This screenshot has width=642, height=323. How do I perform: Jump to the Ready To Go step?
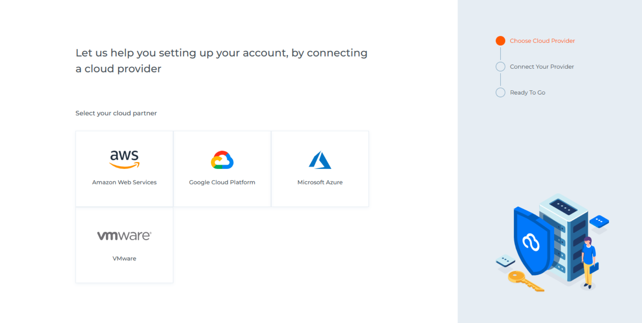click(528, 93)
